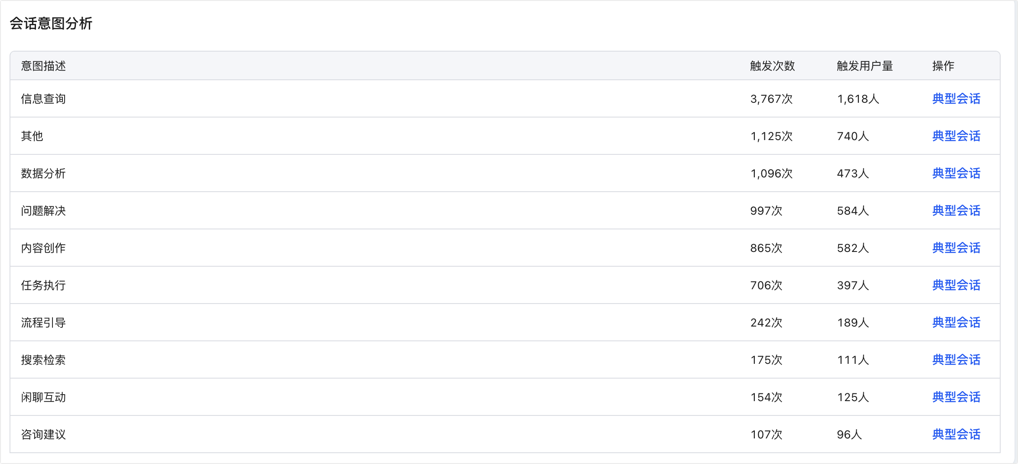Image resolution: width=1018 pixels, height=464 pixels.
Task: Show 典型会话 for 任务执行 intent
Action: coord(956,285)
